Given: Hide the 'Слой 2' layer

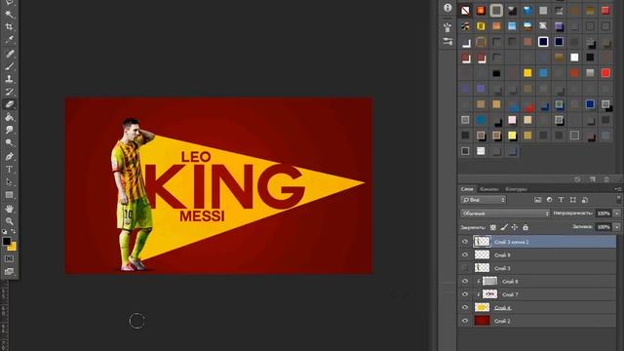Looking at the screenshot, I should [x=465, y=321].
